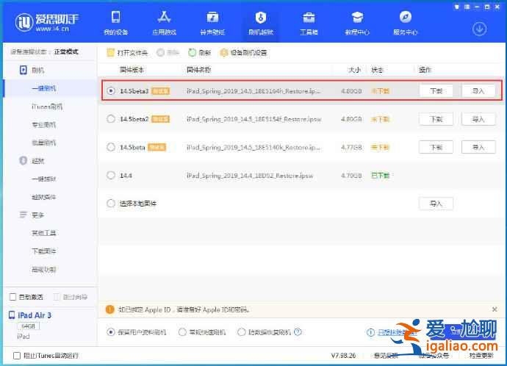Viewport: 507px width, 366px height.
Task: Open 设备刷机设置 flash settings
Action: (x=243, y=53)
